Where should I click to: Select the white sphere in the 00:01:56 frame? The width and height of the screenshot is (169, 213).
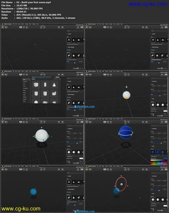tap(126, 95)
